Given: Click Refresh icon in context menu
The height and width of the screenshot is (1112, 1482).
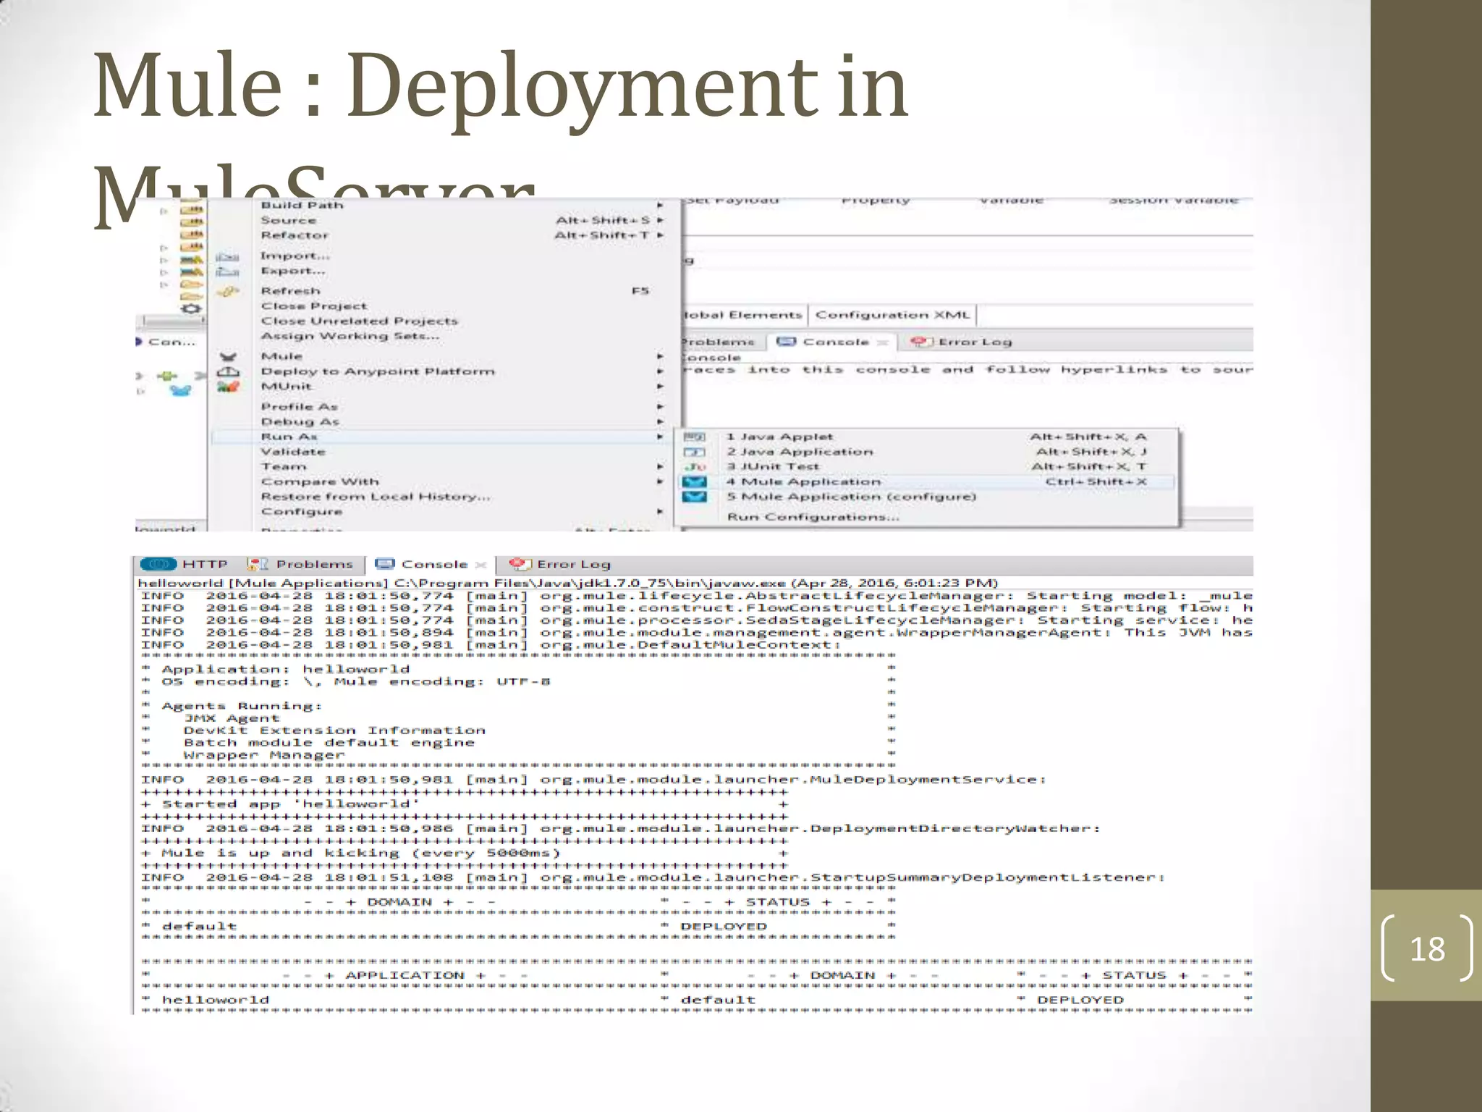Looking at the screenshot, I should [x=227, y=291].
